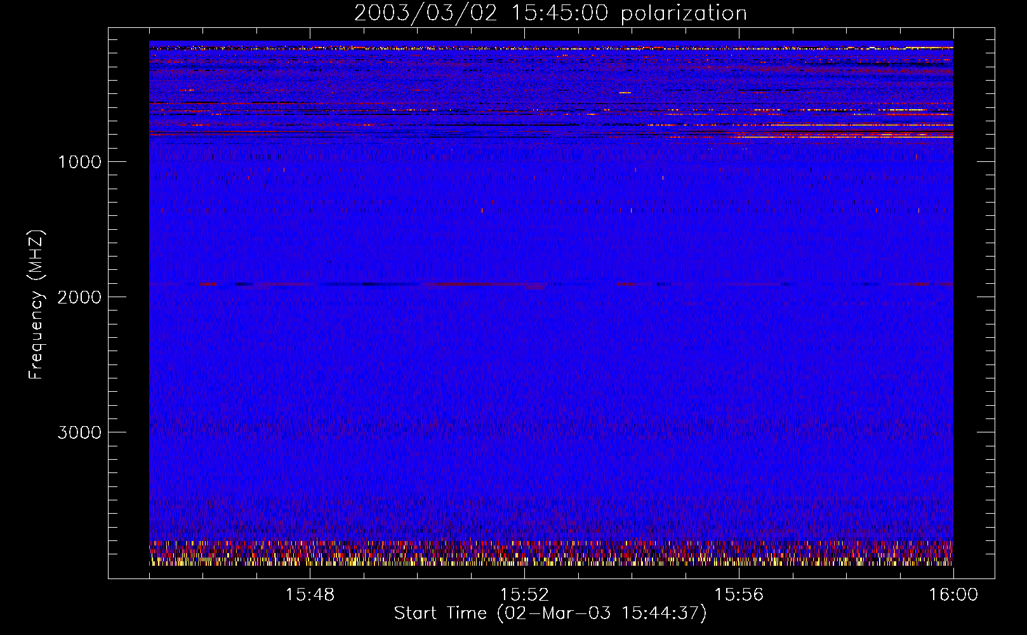The image size is (1027, 635).
Task: Select the 1000 frequency axis label
Action: point(79,162)
